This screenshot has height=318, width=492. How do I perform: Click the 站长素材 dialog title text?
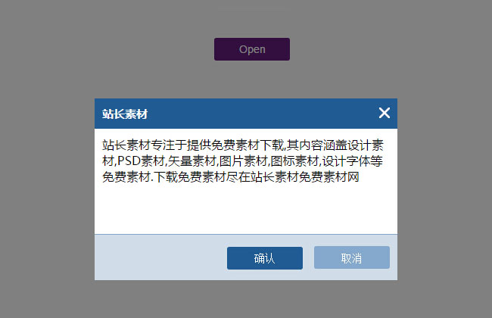pos(125,114)
